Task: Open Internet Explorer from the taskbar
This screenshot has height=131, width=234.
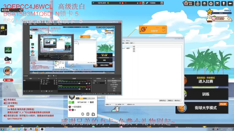Action: (8, 129)
